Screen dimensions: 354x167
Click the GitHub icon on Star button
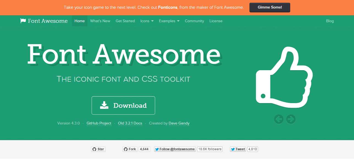[x=94, y=149]
